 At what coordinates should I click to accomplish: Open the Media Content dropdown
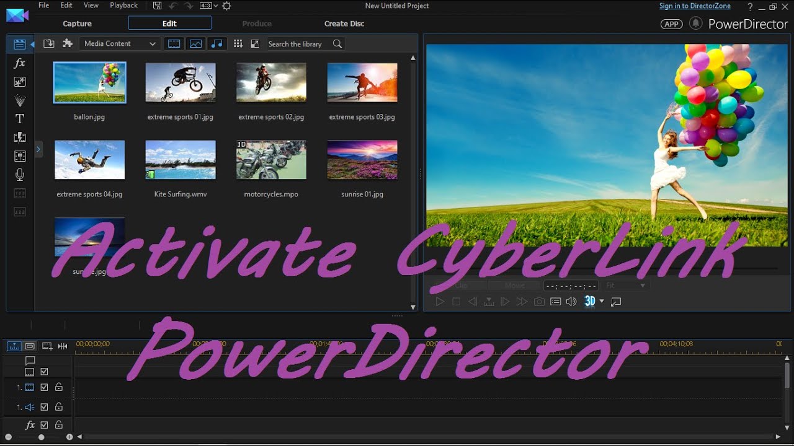120,44
